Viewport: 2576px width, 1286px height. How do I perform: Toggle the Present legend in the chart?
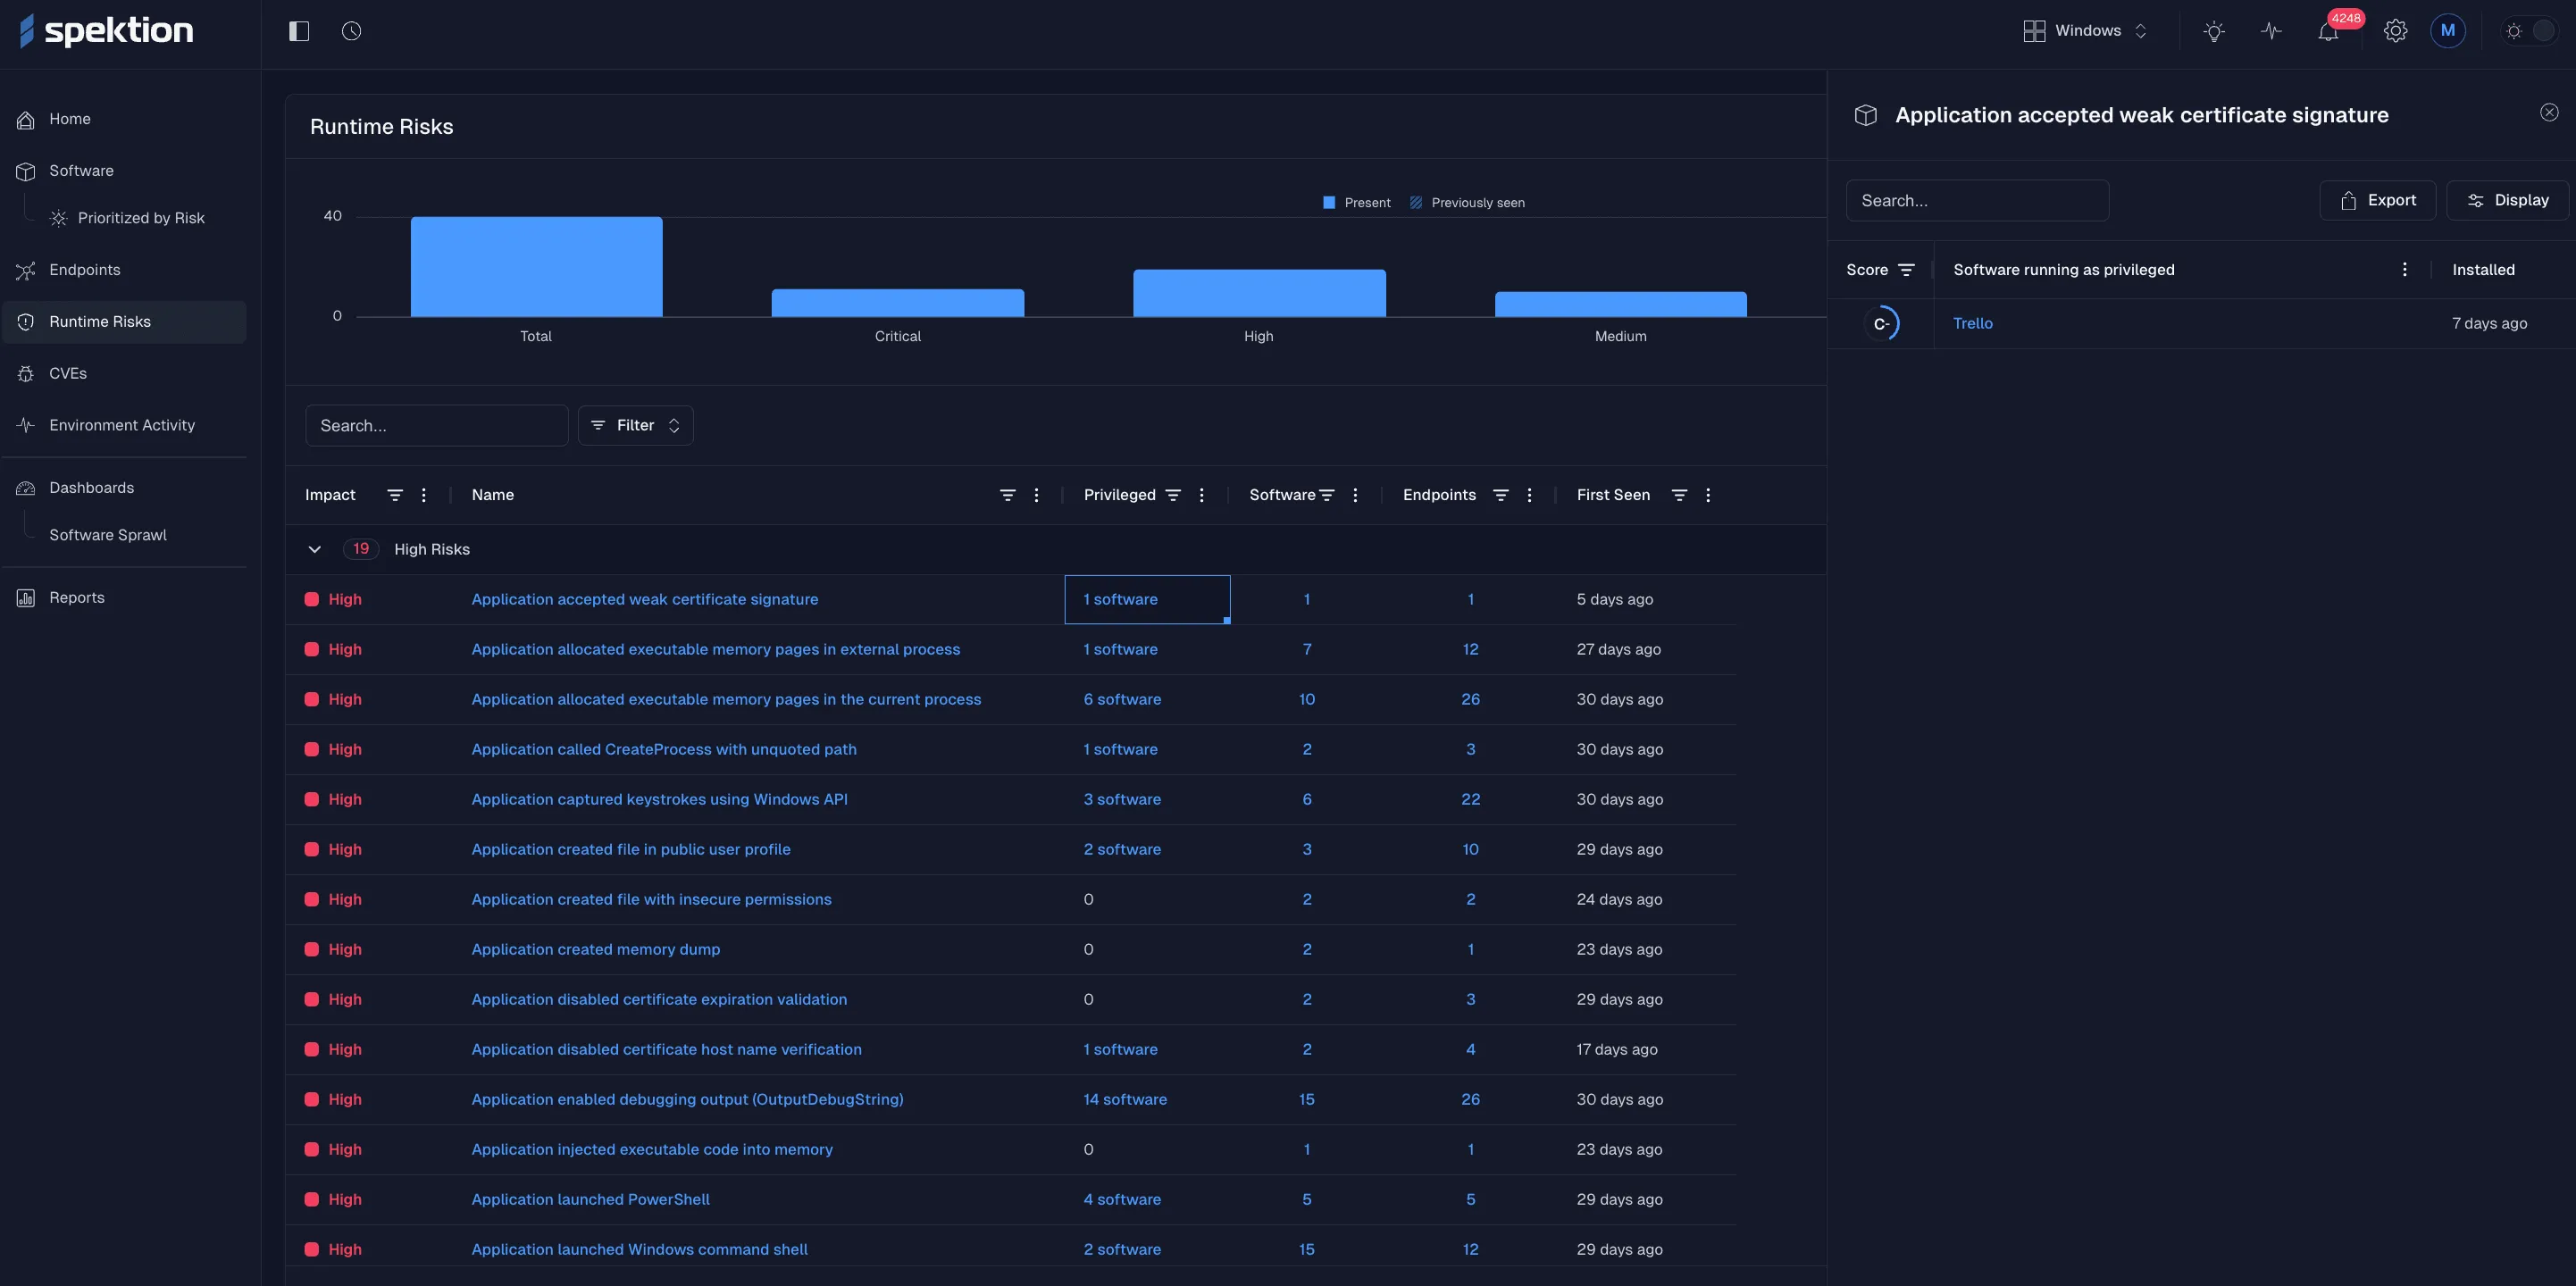[x=1357, y=202]
